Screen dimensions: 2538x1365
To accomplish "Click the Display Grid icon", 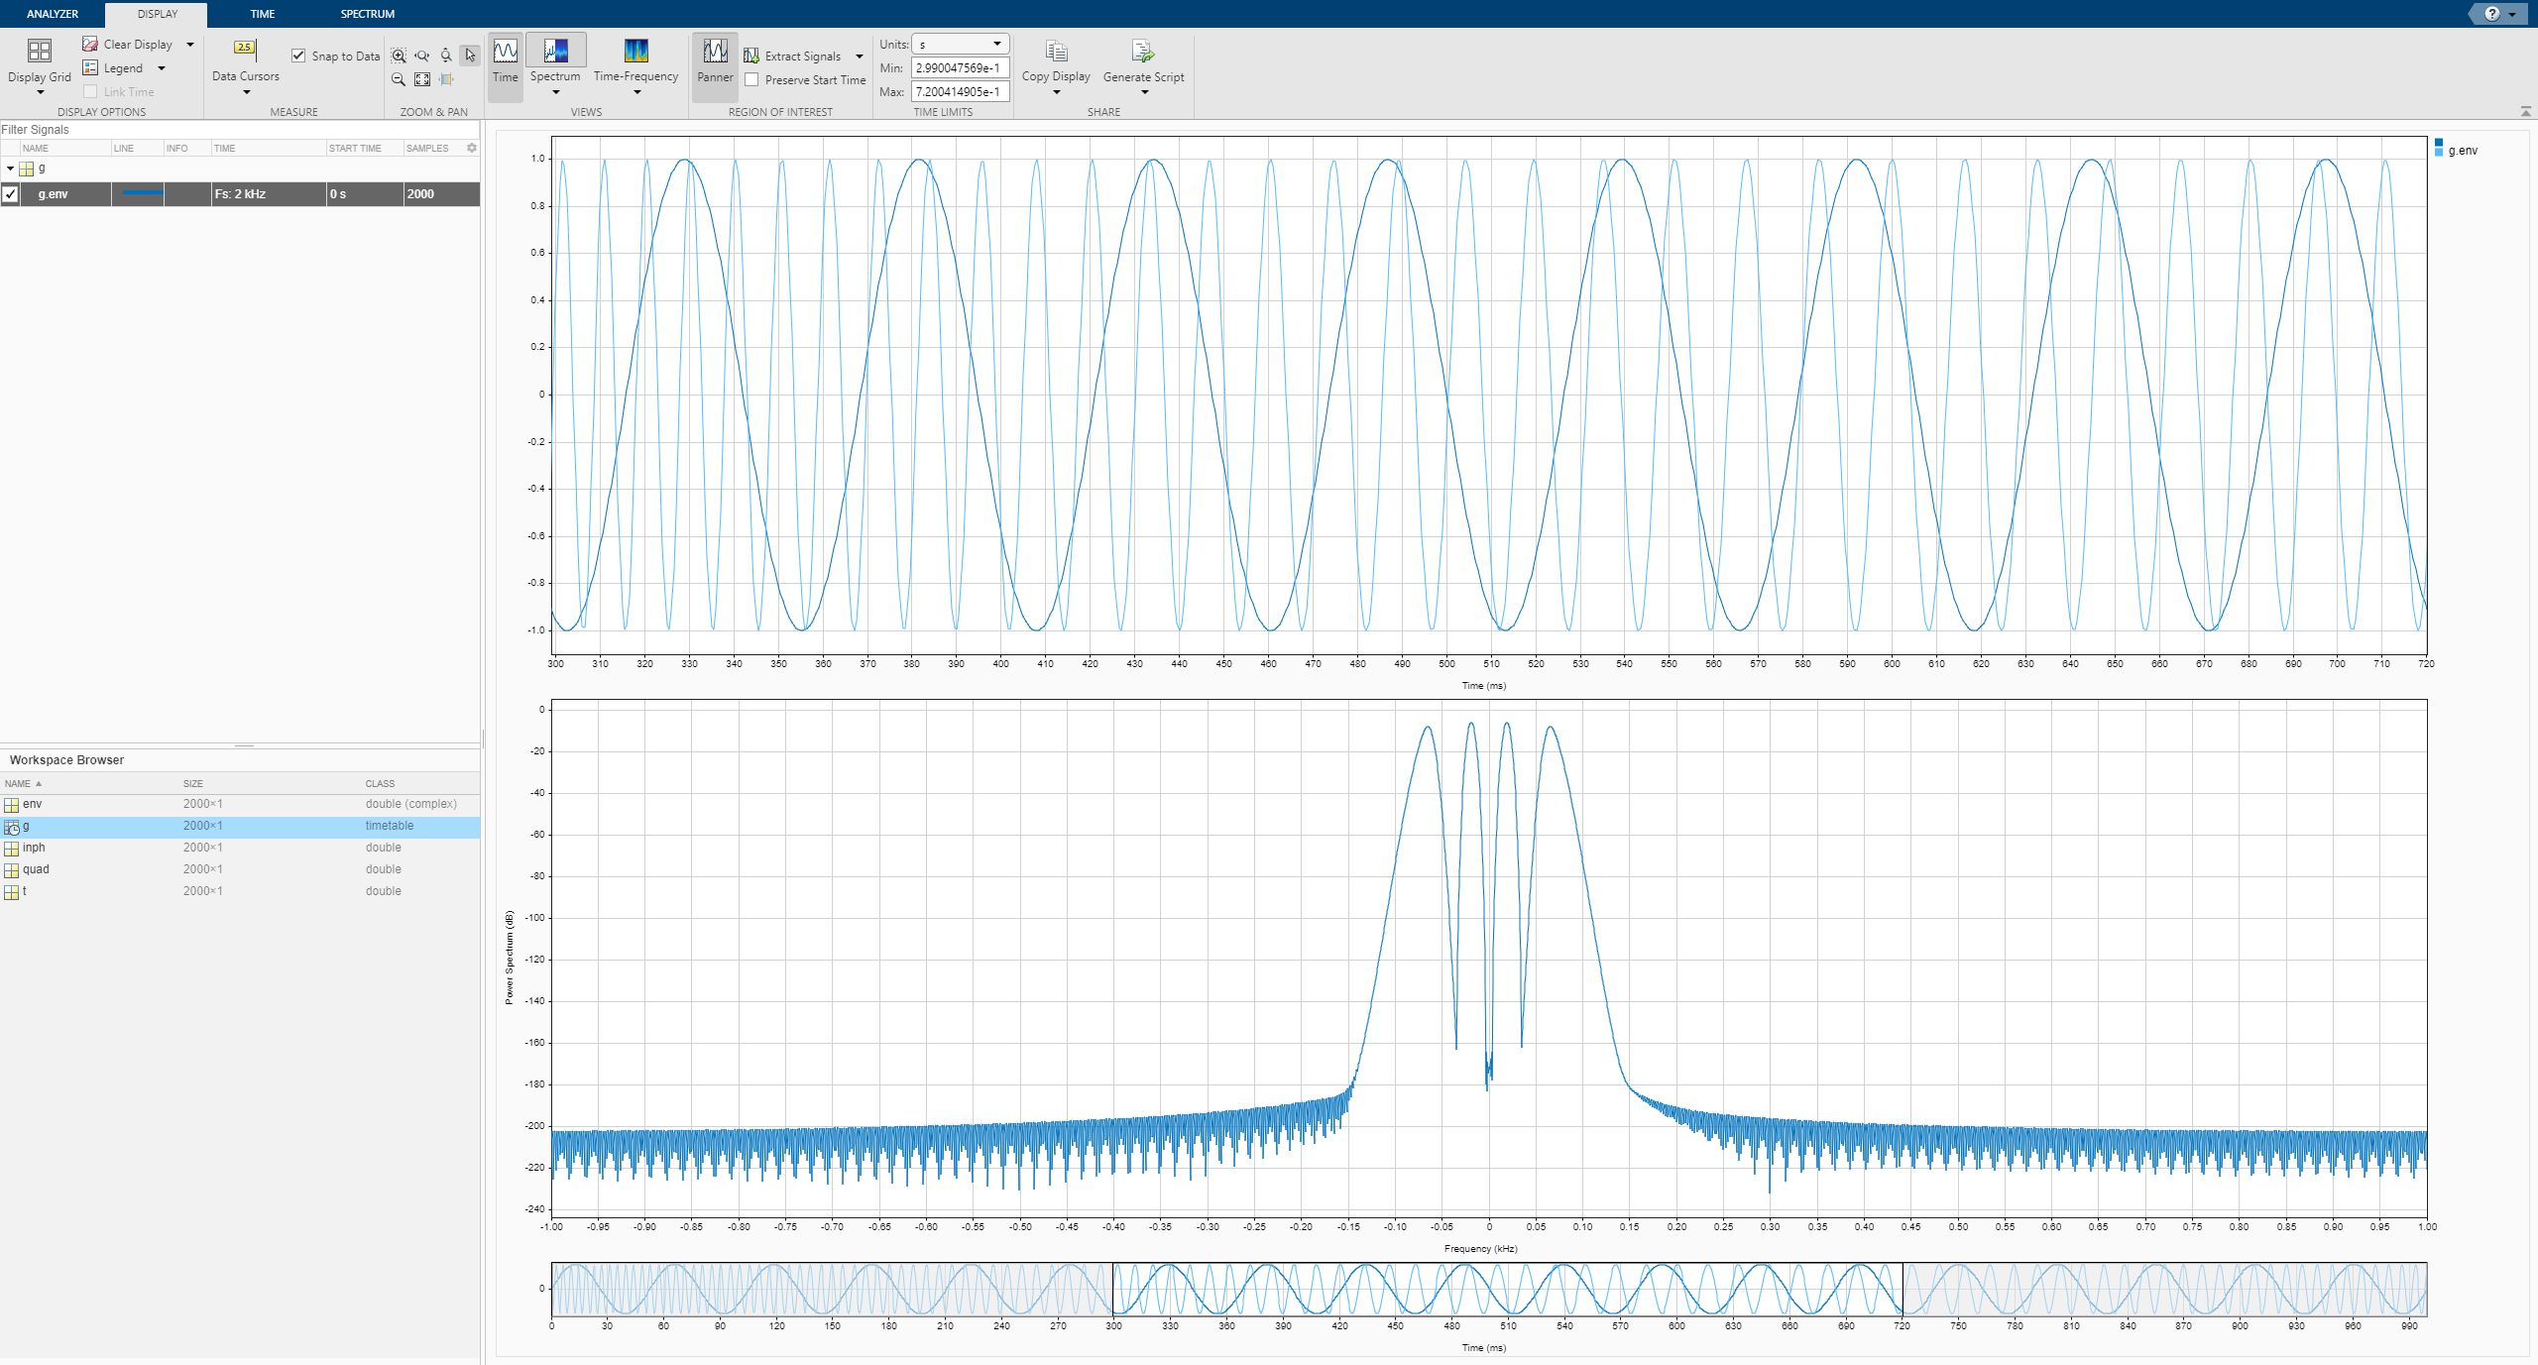I will [x=40, y=52].
